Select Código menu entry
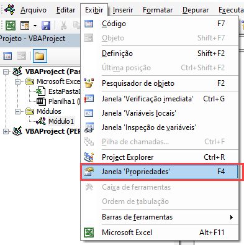The width and height of the screenshot is (244, 245). (x=159, y=24)
